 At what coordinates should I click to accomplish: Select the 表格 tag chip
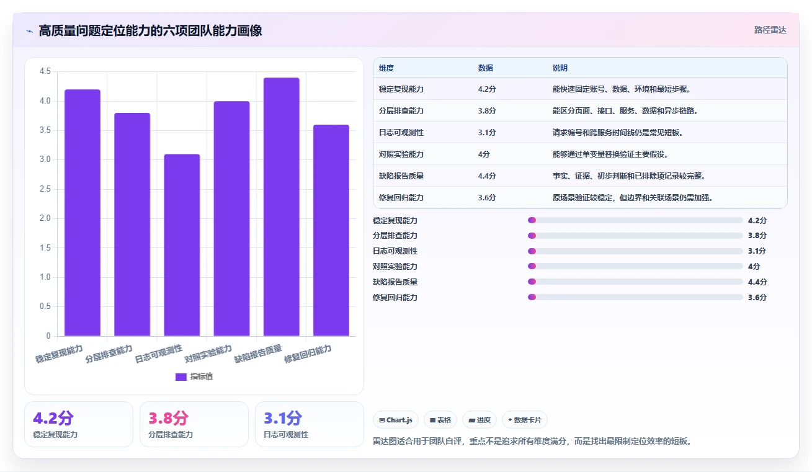click(x=440, y=420)
